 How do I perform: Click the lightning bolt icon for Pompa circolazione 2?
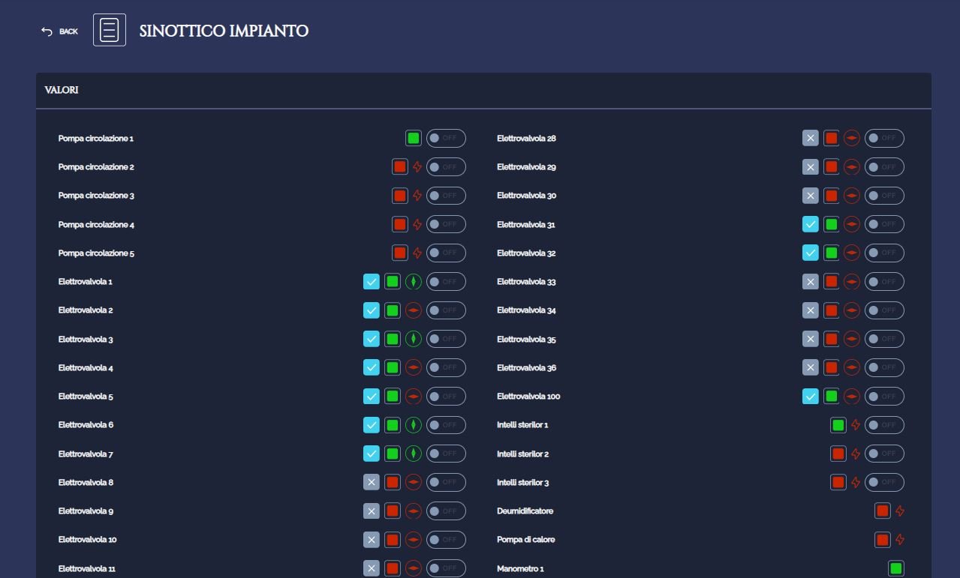coord(417,167)
